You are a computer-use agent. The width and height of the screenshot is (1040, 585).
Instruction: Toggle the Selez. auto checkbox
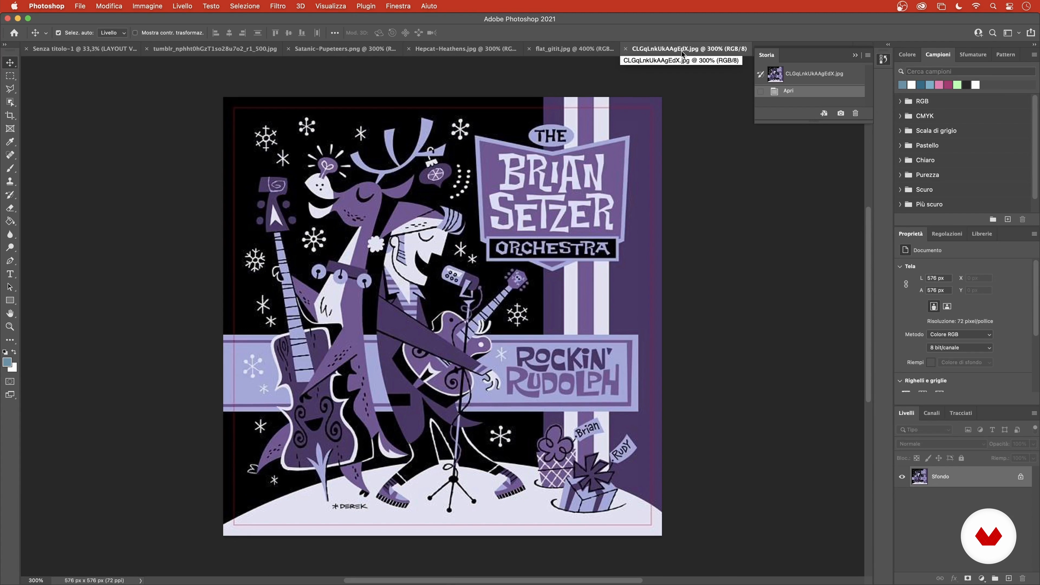click(x=58, y=33)
